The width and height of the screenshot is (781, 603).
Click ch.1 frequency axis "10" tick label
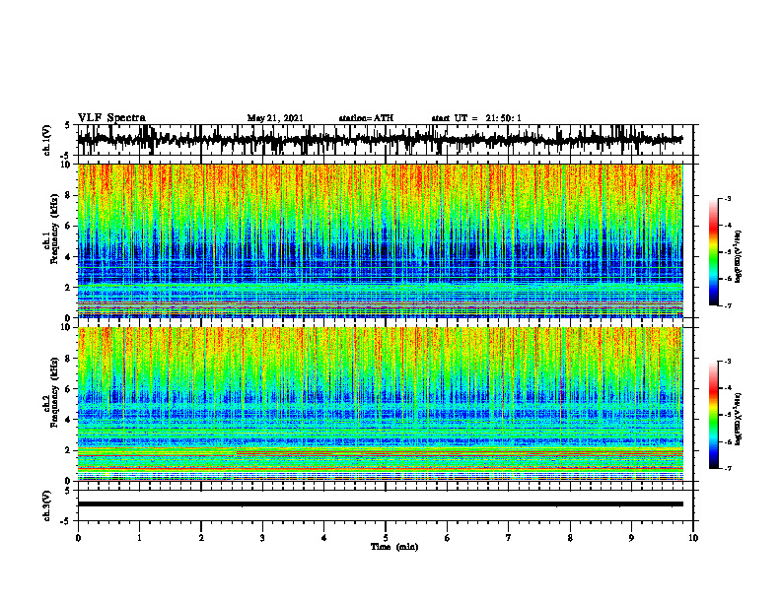[68, 165]
